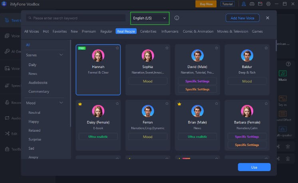
Task: Click the help question mark icon
Action: [x=288, y=64]
